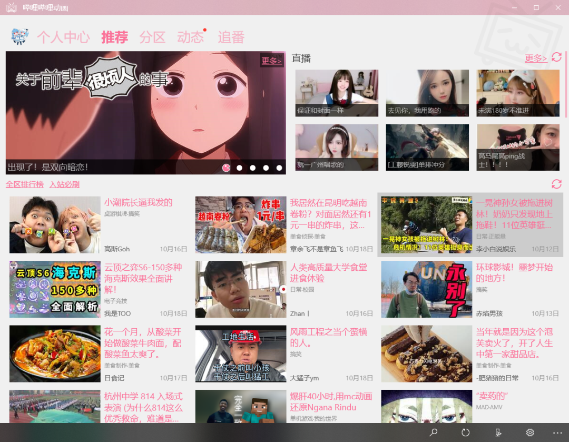Open the 工地生活 video thumbnail

[x=241, y=354]
